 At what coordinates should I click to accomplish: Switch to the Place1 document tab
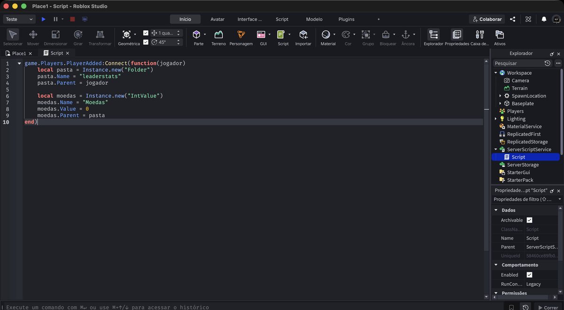click(19, 53)
